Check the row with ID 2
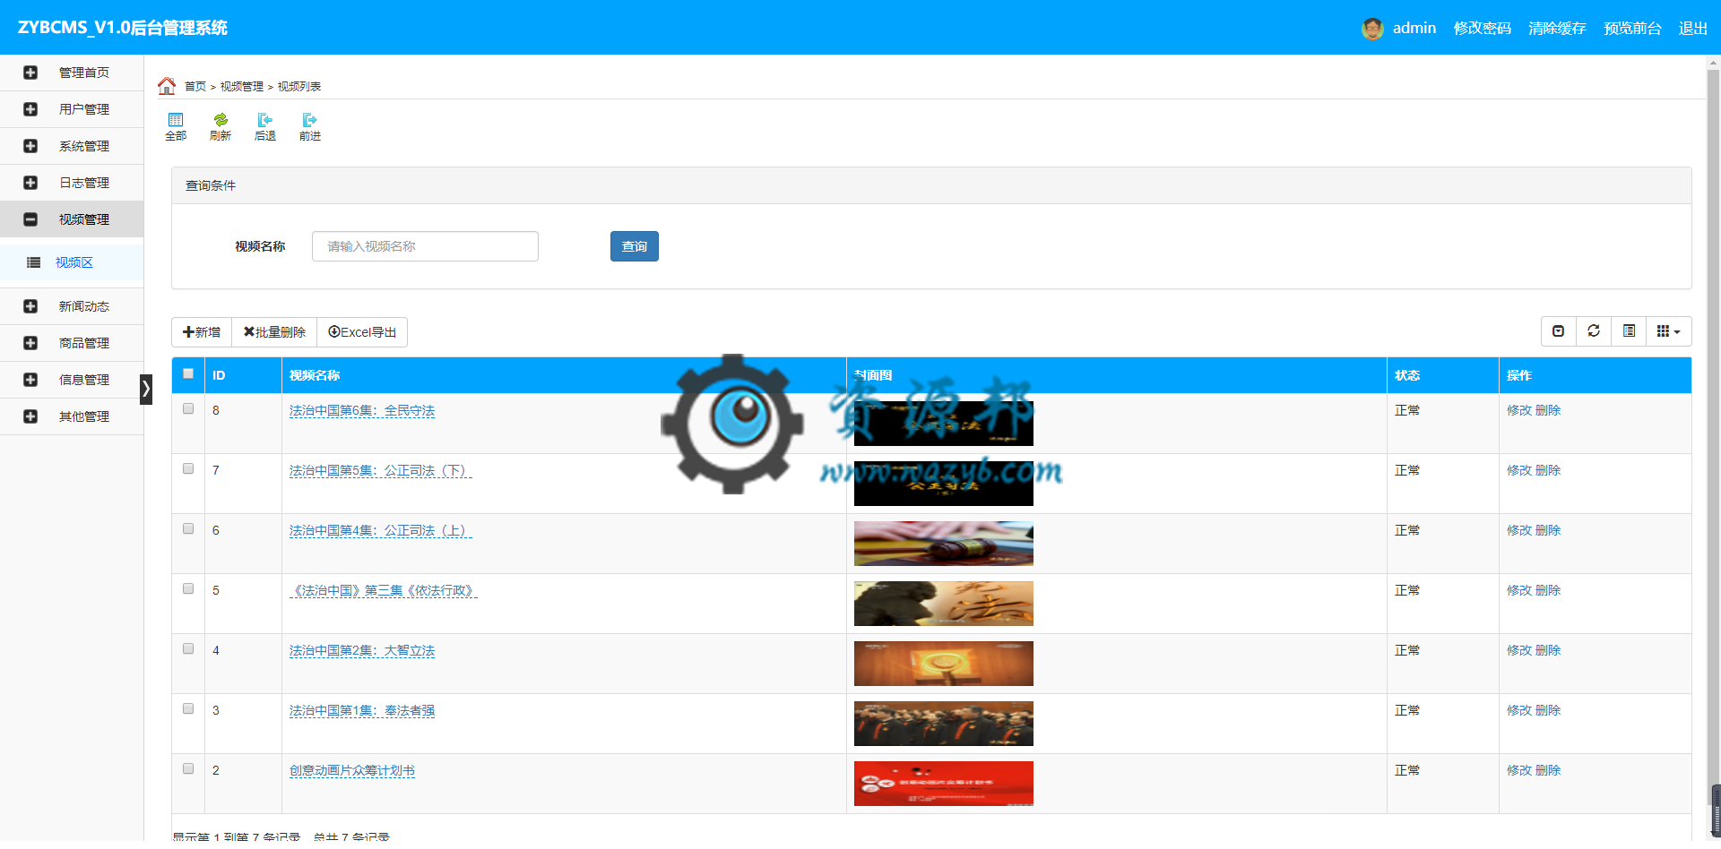 coord(188,769)
